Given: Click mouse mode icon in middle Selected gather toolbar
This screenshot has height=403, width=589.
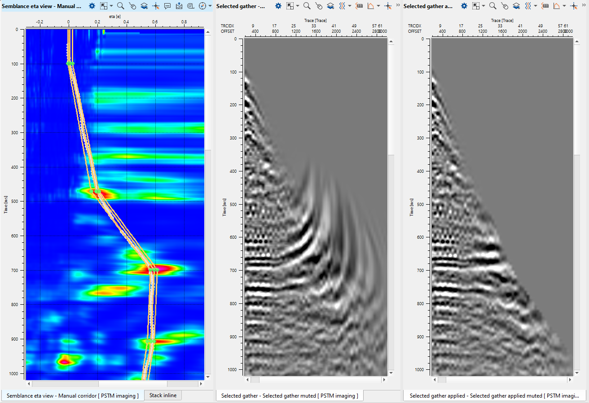Looking at the screenshot, I should point(318,6).
